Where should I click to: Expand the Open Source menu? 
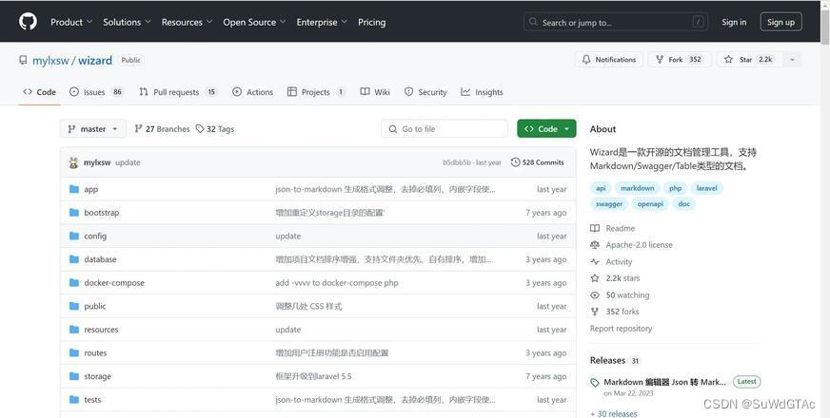[x=254, y=22]
